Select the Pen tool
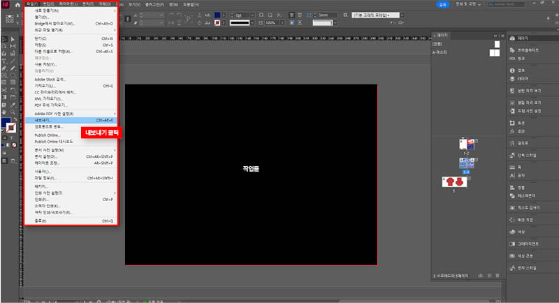 tap(4, 68)
